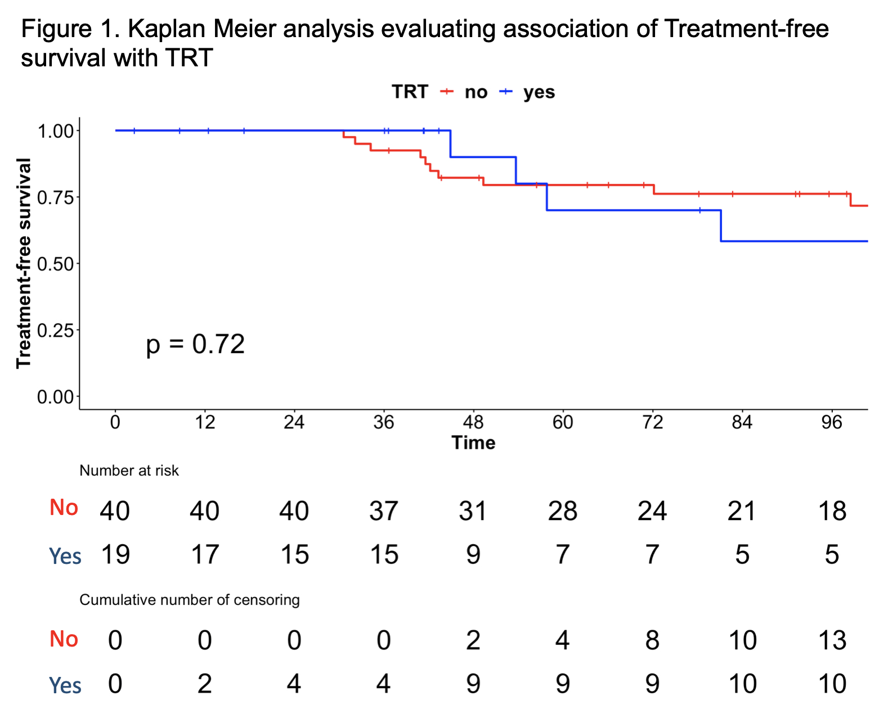Click the 'Number at risk' heading
Image resolution: width=879 pixels, height=723 pixels.
pos(129,471)
